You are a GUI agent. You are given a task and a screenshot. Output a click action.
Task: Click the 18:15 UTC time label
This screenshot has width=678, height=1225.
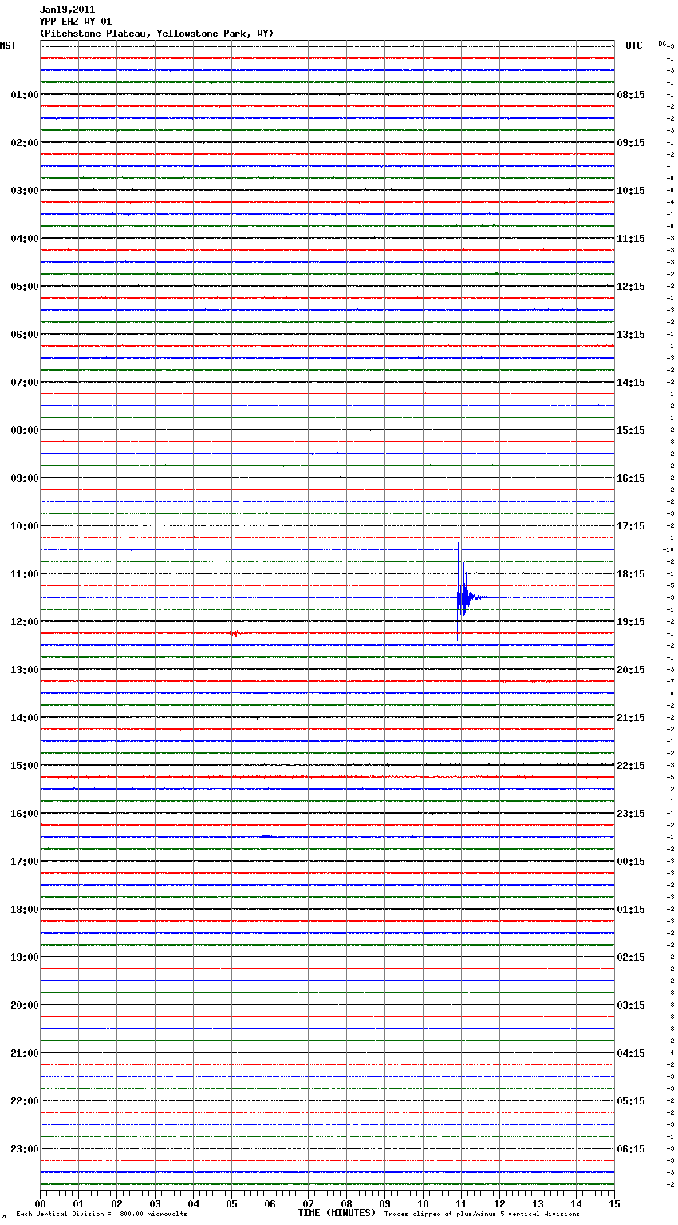point(631,574)
